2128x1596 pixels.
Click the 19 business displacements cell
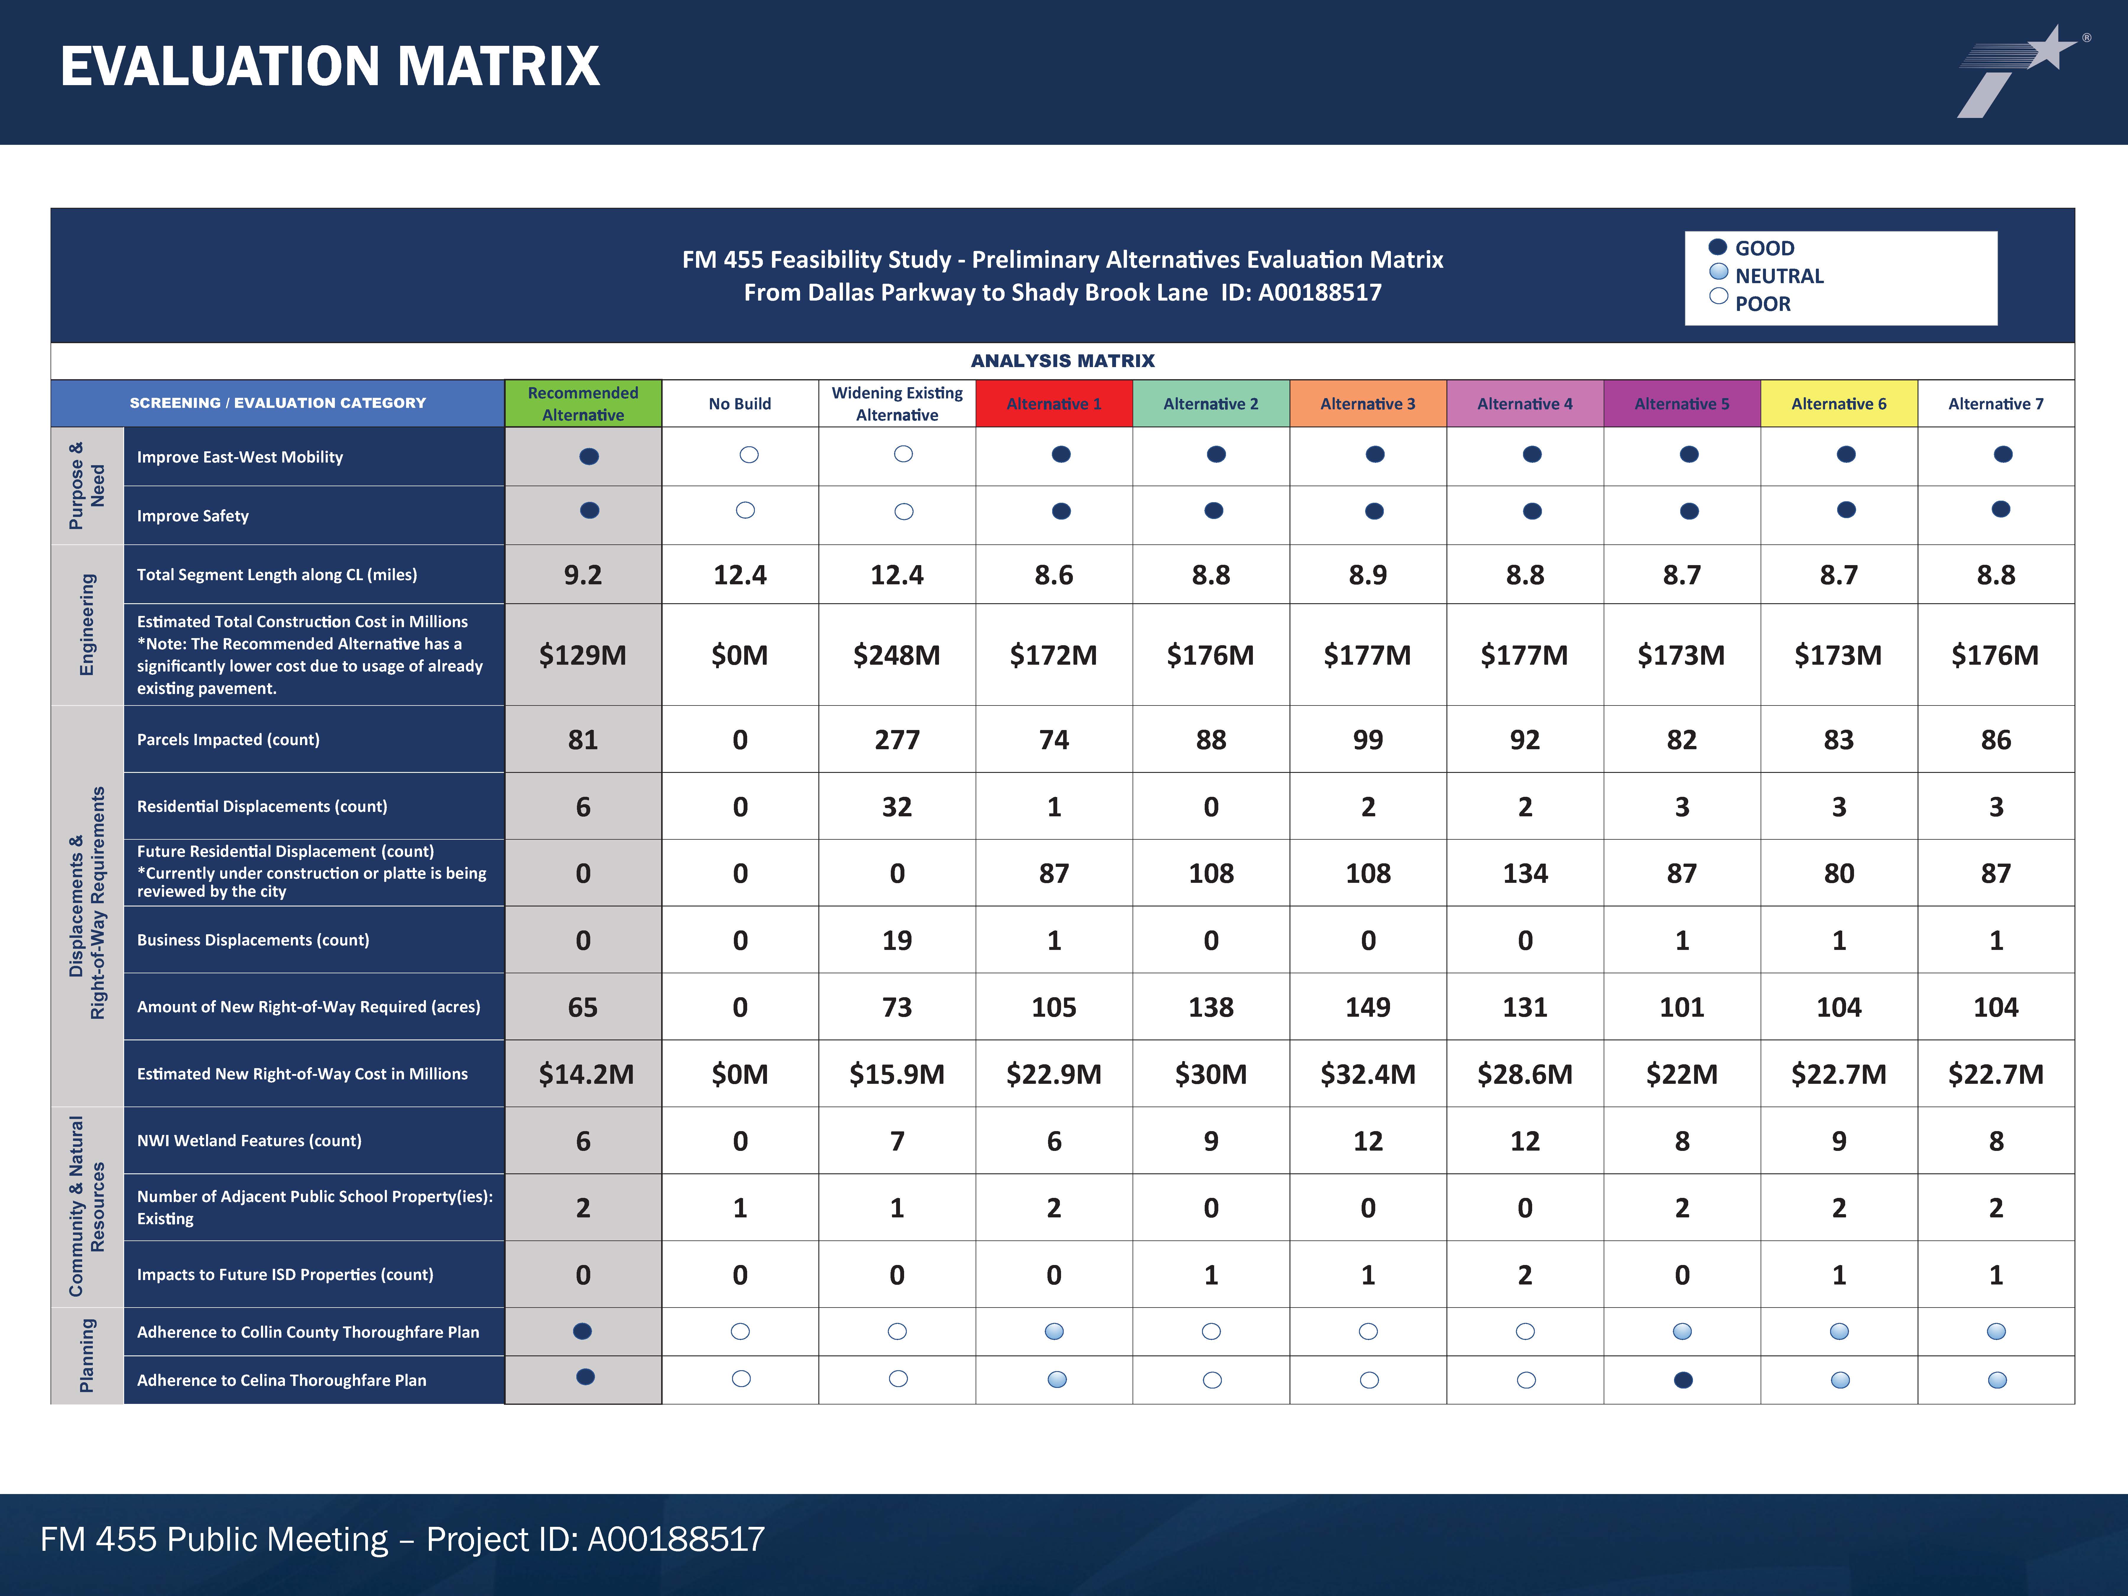(x=897, y=940)
